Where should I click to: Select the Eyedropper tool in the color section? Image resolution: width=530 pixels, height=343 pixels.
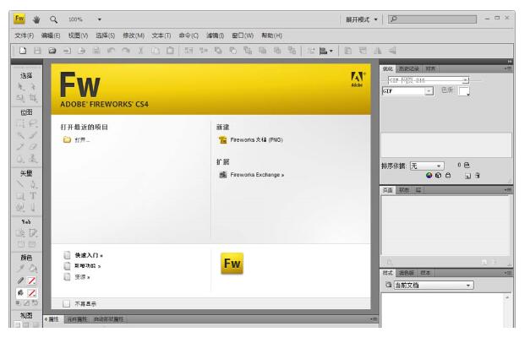tap(20, 269)
